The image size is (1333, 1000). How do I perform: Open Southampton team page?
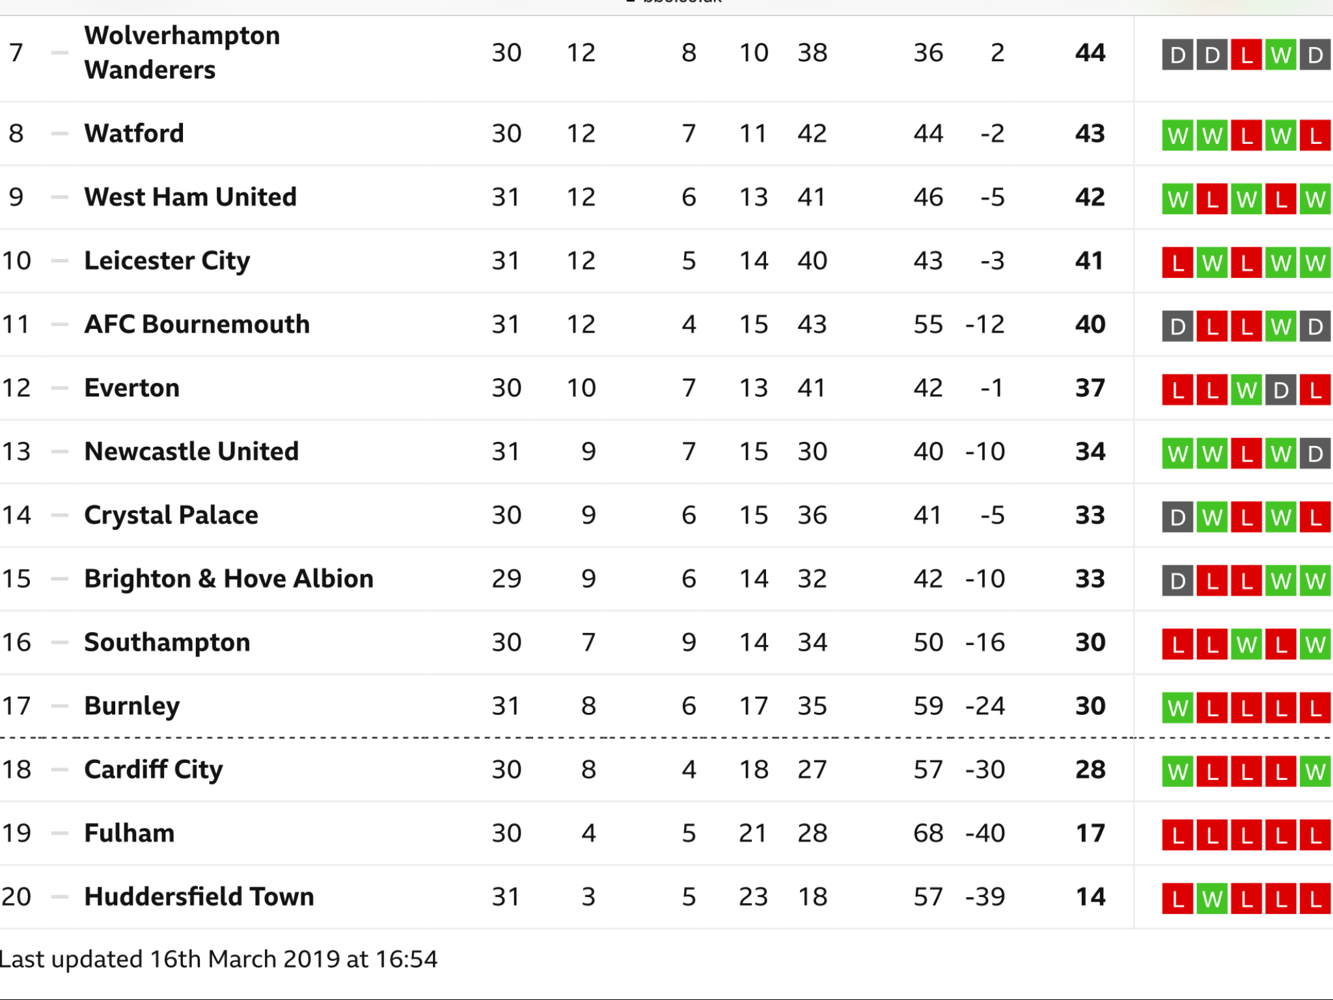[167, 643]
